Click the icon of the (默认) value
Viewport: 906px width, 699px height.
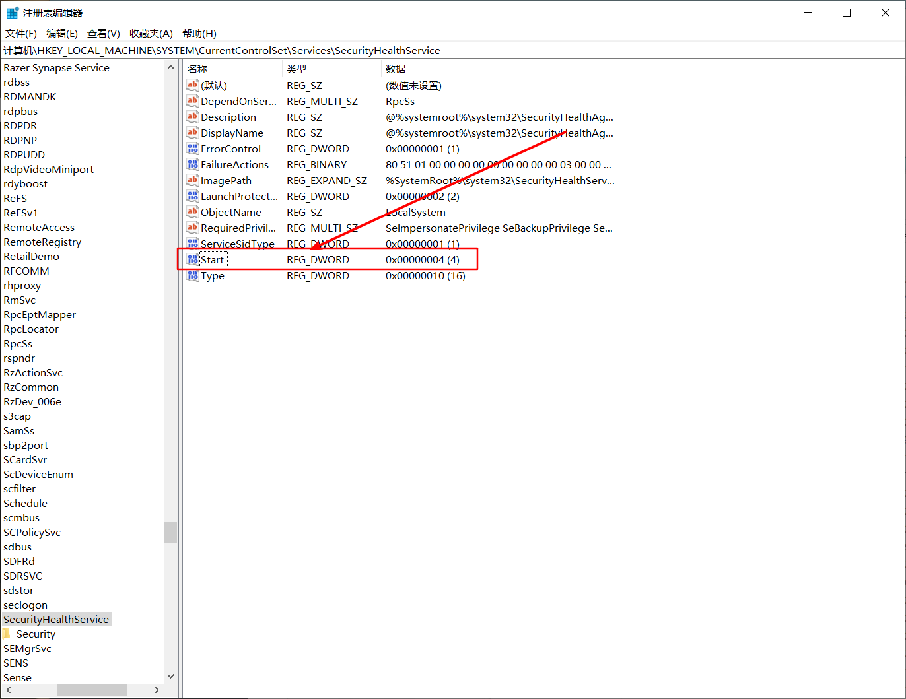pos(193,85)
